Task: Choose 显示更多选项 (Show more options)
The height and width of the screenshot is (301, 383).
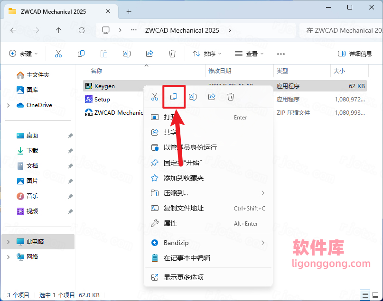Action: 208,277
